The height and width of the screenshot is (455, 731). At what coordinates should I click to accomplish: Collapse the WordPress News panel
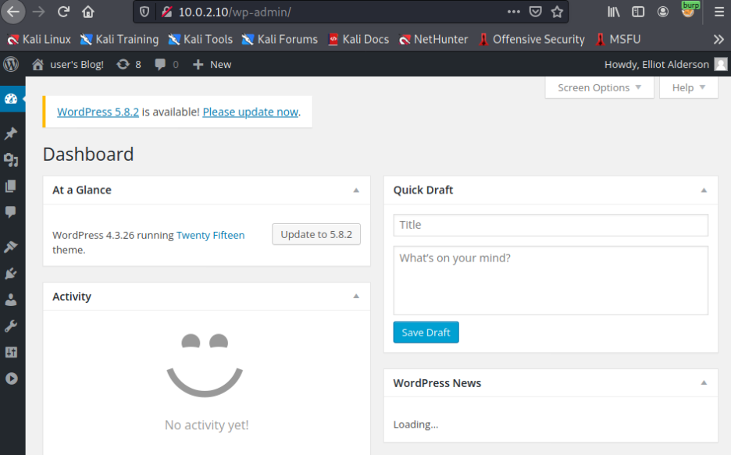pos(704,383)
